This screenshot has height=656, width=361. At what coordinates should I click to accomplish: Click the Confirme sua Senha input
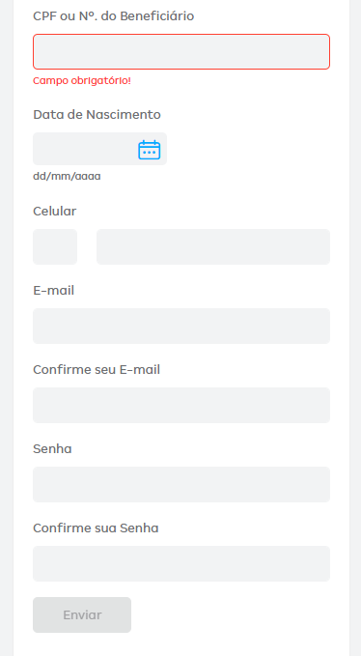[181, 563]
